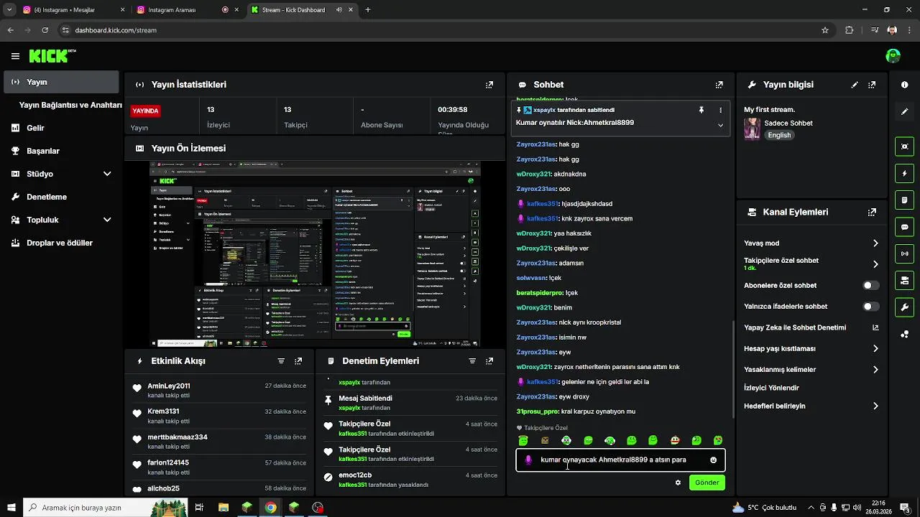Open Takipçilere özel sohbet settings arrow
The width and height of the screenshot is (920, 517).
click(875, 264)
